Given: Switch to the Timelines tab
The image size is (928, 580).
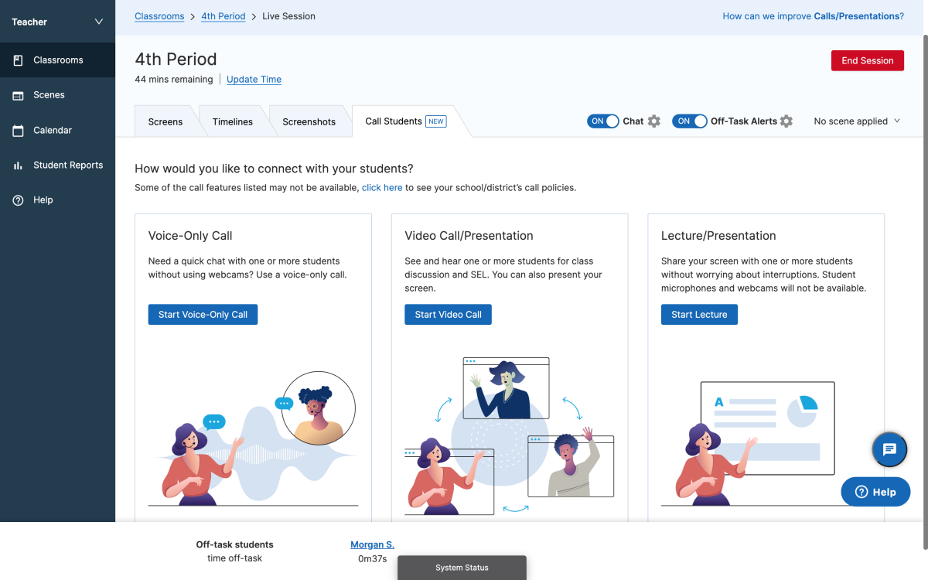Looking at the screenshot, I should point(233,121).
